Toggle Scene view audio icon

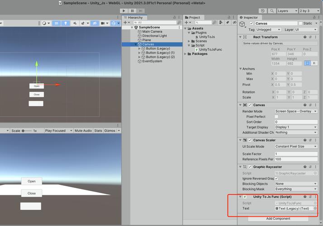tap(75, 23)
